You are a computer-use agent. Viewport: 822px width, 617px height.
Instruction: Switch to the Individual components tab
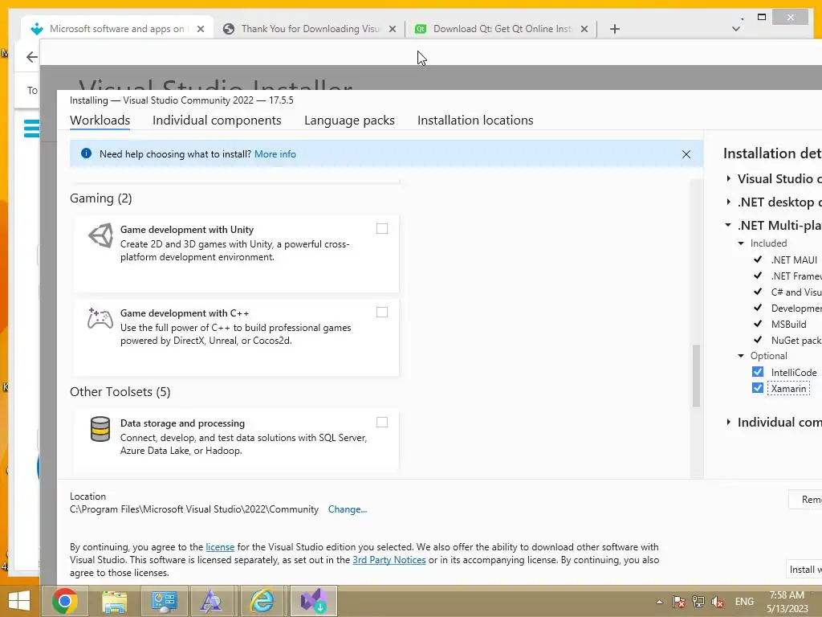click(x=217, y=121)
